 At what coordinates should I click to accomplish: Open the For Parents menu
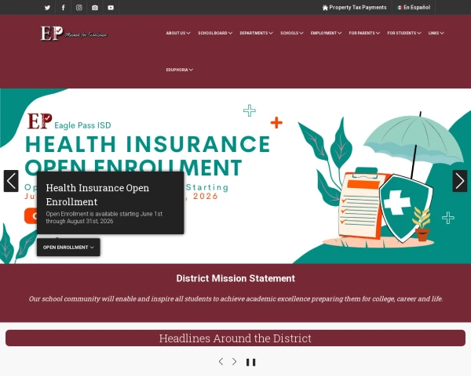(x=364, y=33)
